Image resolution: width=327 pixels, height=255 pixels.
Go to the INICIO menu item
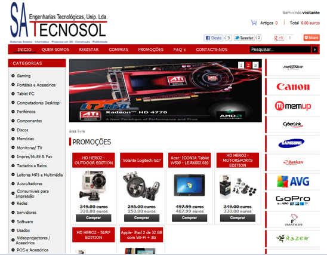tap(24, 50)
